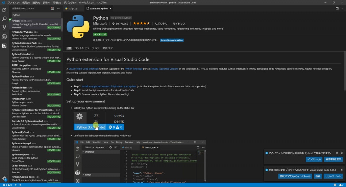Open the リポジトリ repository link
Viewport: 346px width, 187px height.
click(x=161, y=24)
